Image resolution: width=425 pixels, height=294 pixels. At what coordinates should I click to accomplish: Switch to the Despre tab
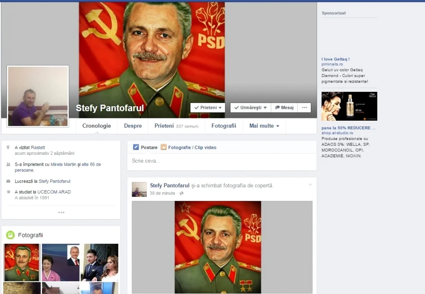coord(133,126)
